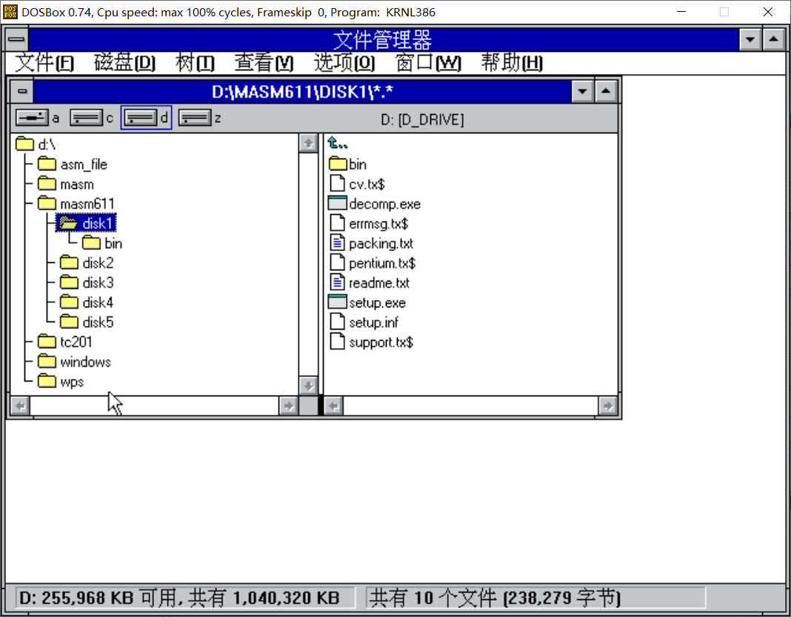The height and width of the screenshot is (617, 791).
Task: Maximize the D:\MASM611\DISK1 child window
Action: click(606, 91)
